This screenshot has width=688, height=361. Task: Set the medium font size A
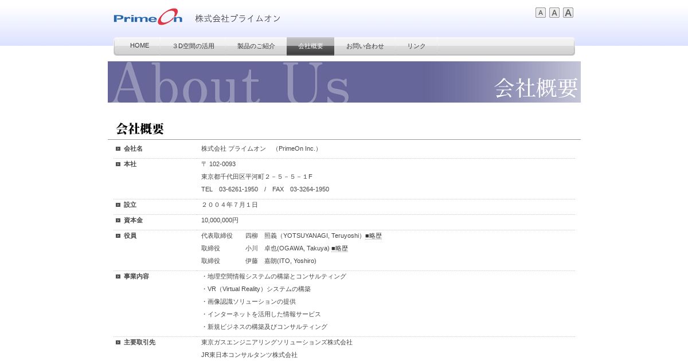click(554, 13)
